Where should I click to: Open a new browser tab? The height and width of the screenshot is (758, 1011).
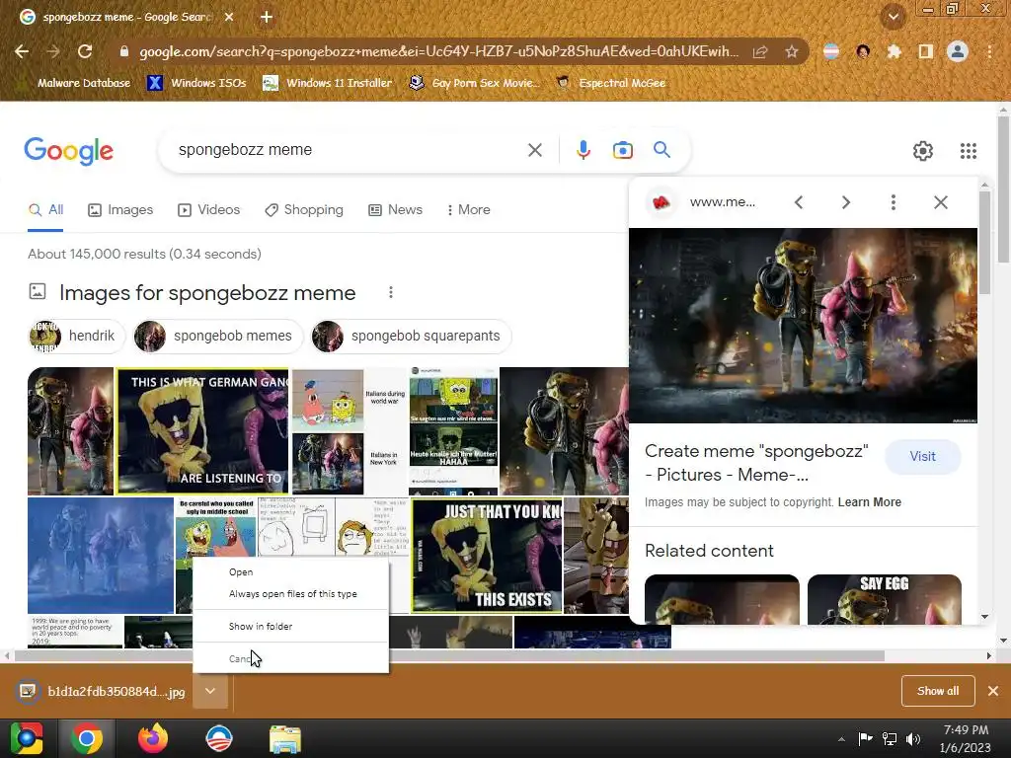[267, 18]
